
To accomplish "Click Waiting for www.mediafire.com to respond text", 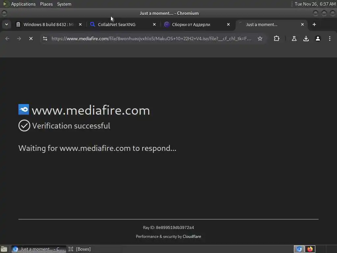I will (97, 148).
